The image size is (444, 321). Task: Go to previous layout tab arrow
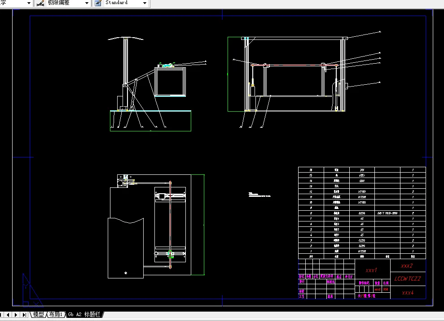[8, 314]
